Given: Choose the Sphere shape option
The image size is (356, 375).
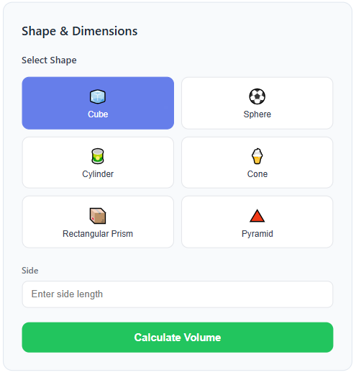Looking at the screenshot, I should pos(257,103).
